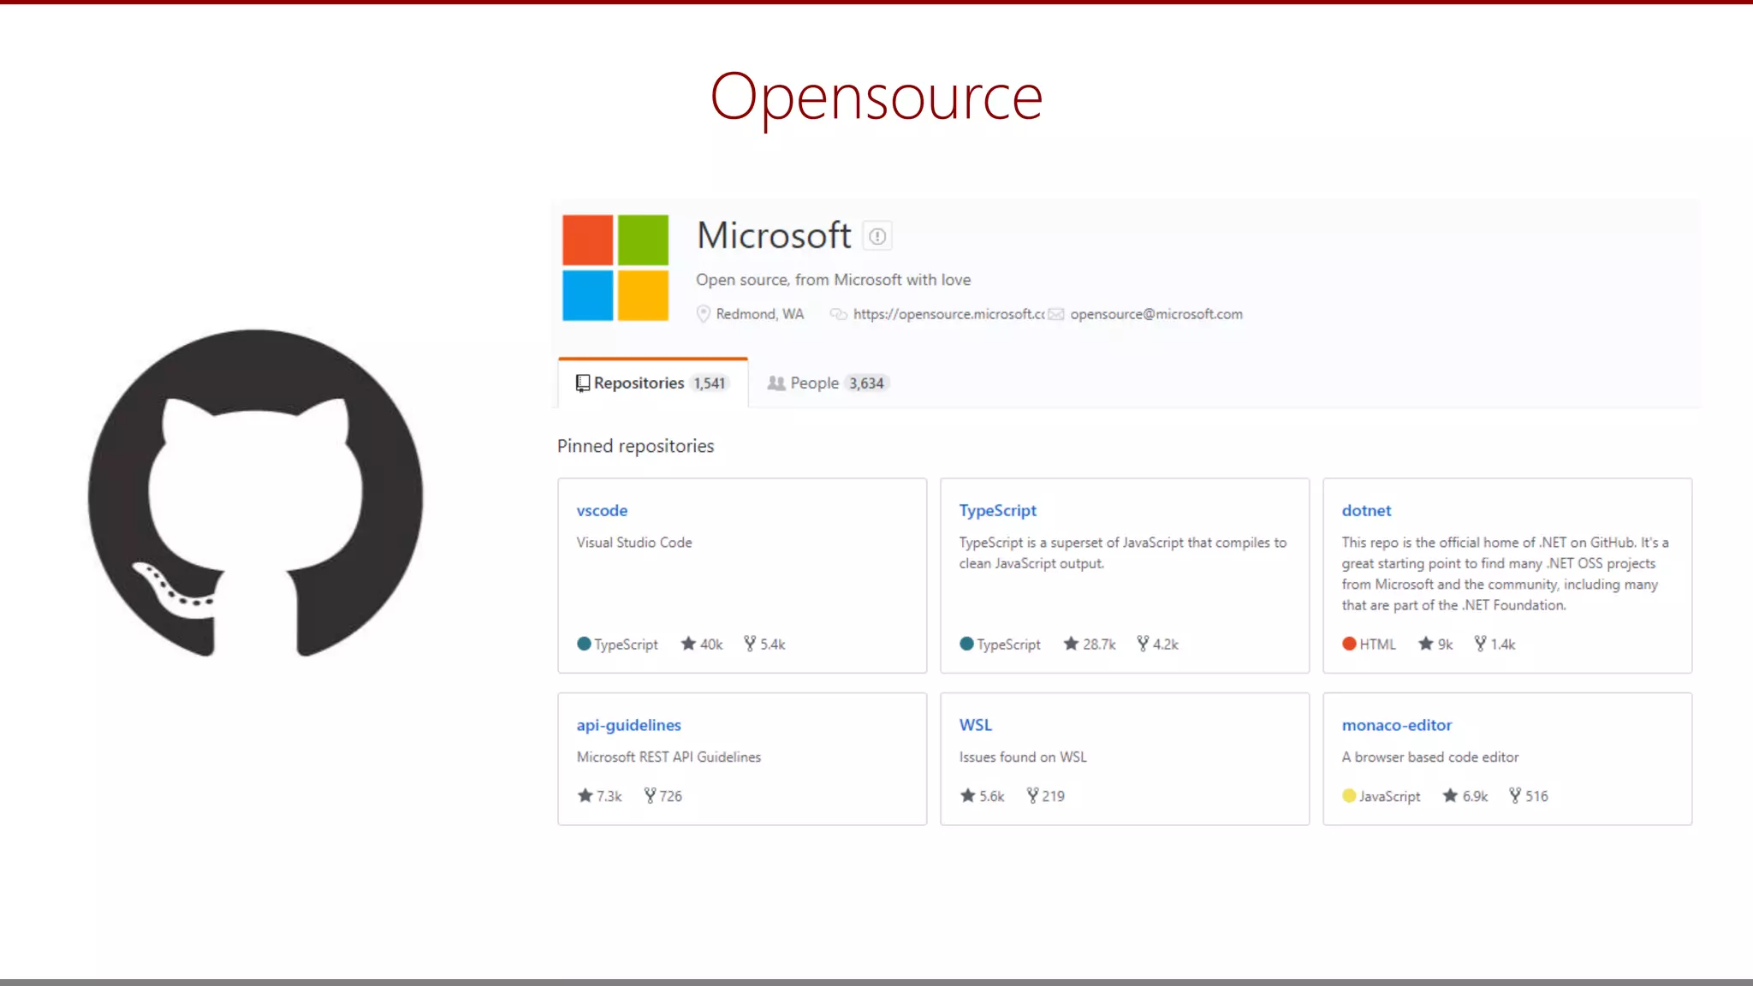Click the 7.3k stars count

[609, 796]
